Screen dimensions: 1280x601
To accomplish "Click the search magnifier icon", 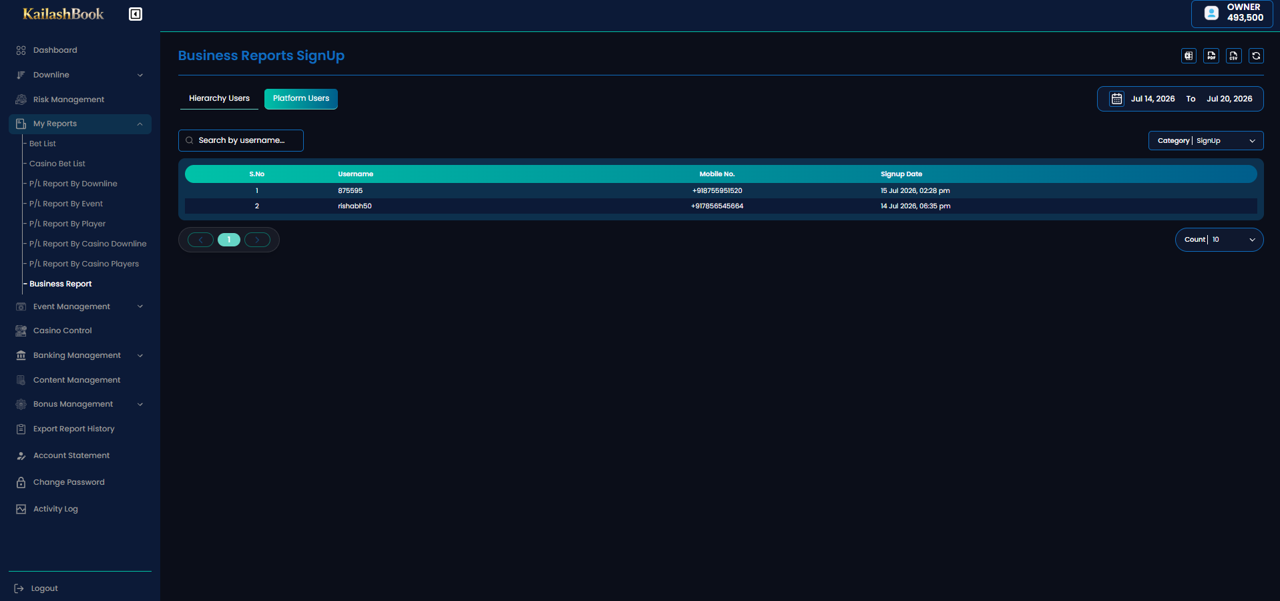I will (190, 140).
